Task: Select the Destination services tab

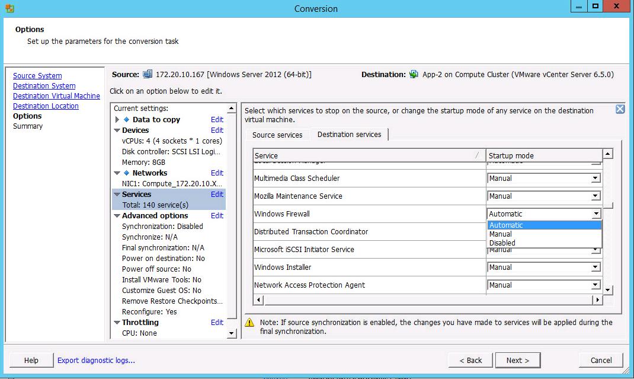Action: click(x=350, y=135)
